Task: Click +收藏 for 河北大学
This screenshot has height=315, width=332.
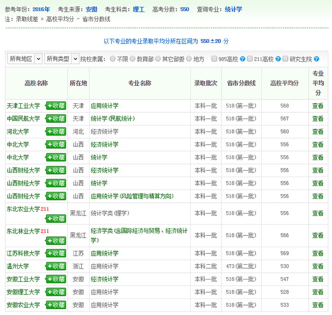Action: coord(56,132)
